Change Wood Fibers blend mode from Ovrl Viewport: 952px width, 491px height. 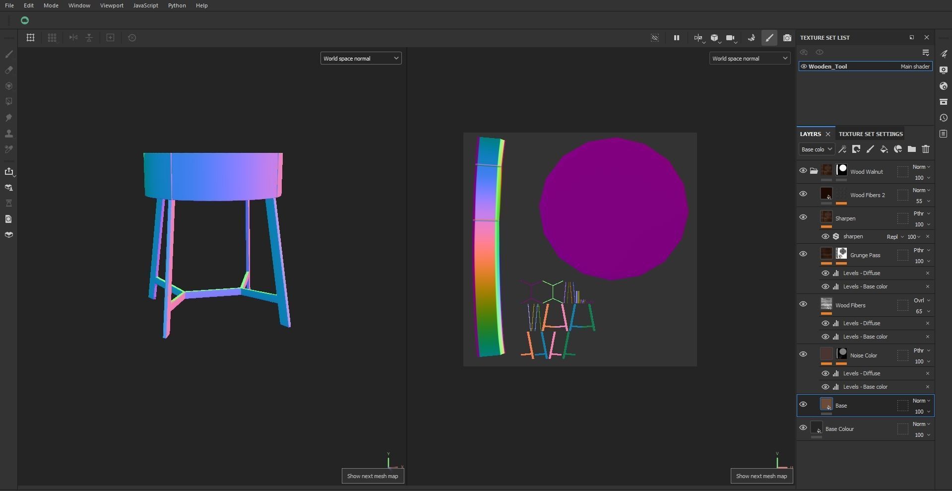[x=922, y=300]
